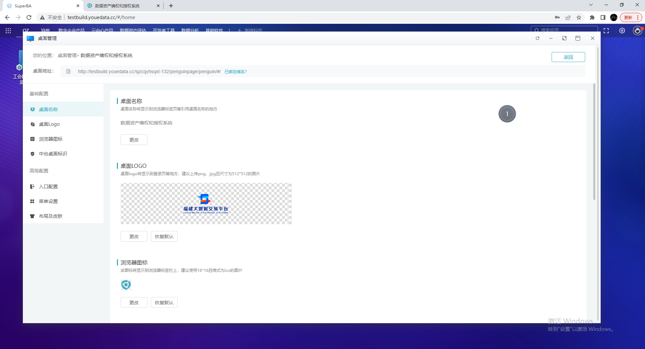Click 恢复默认 under 桌面LOGO
Viewport: 645px width, 349px height.
164,237
